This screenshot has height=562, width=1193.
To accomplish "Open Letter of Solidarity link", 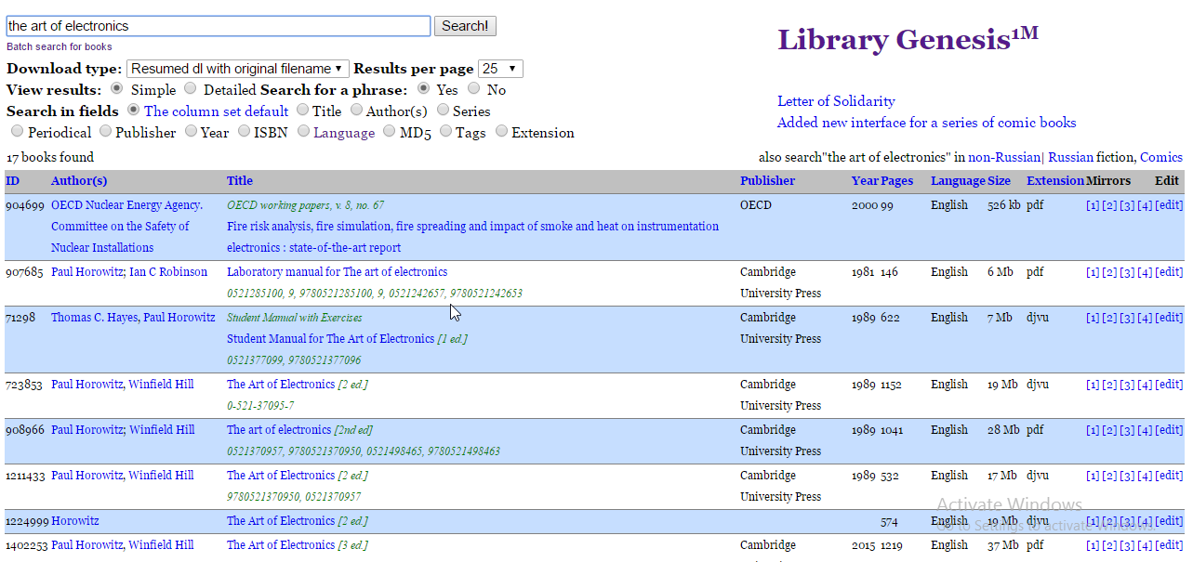I will tap(836, 101).
